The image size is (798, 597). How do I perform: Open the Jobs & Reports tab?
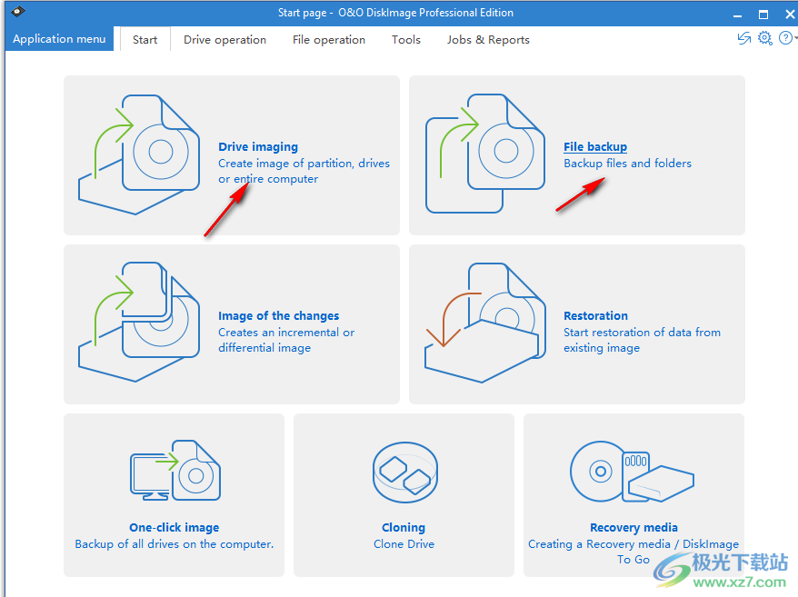click(x=488, y=40)
